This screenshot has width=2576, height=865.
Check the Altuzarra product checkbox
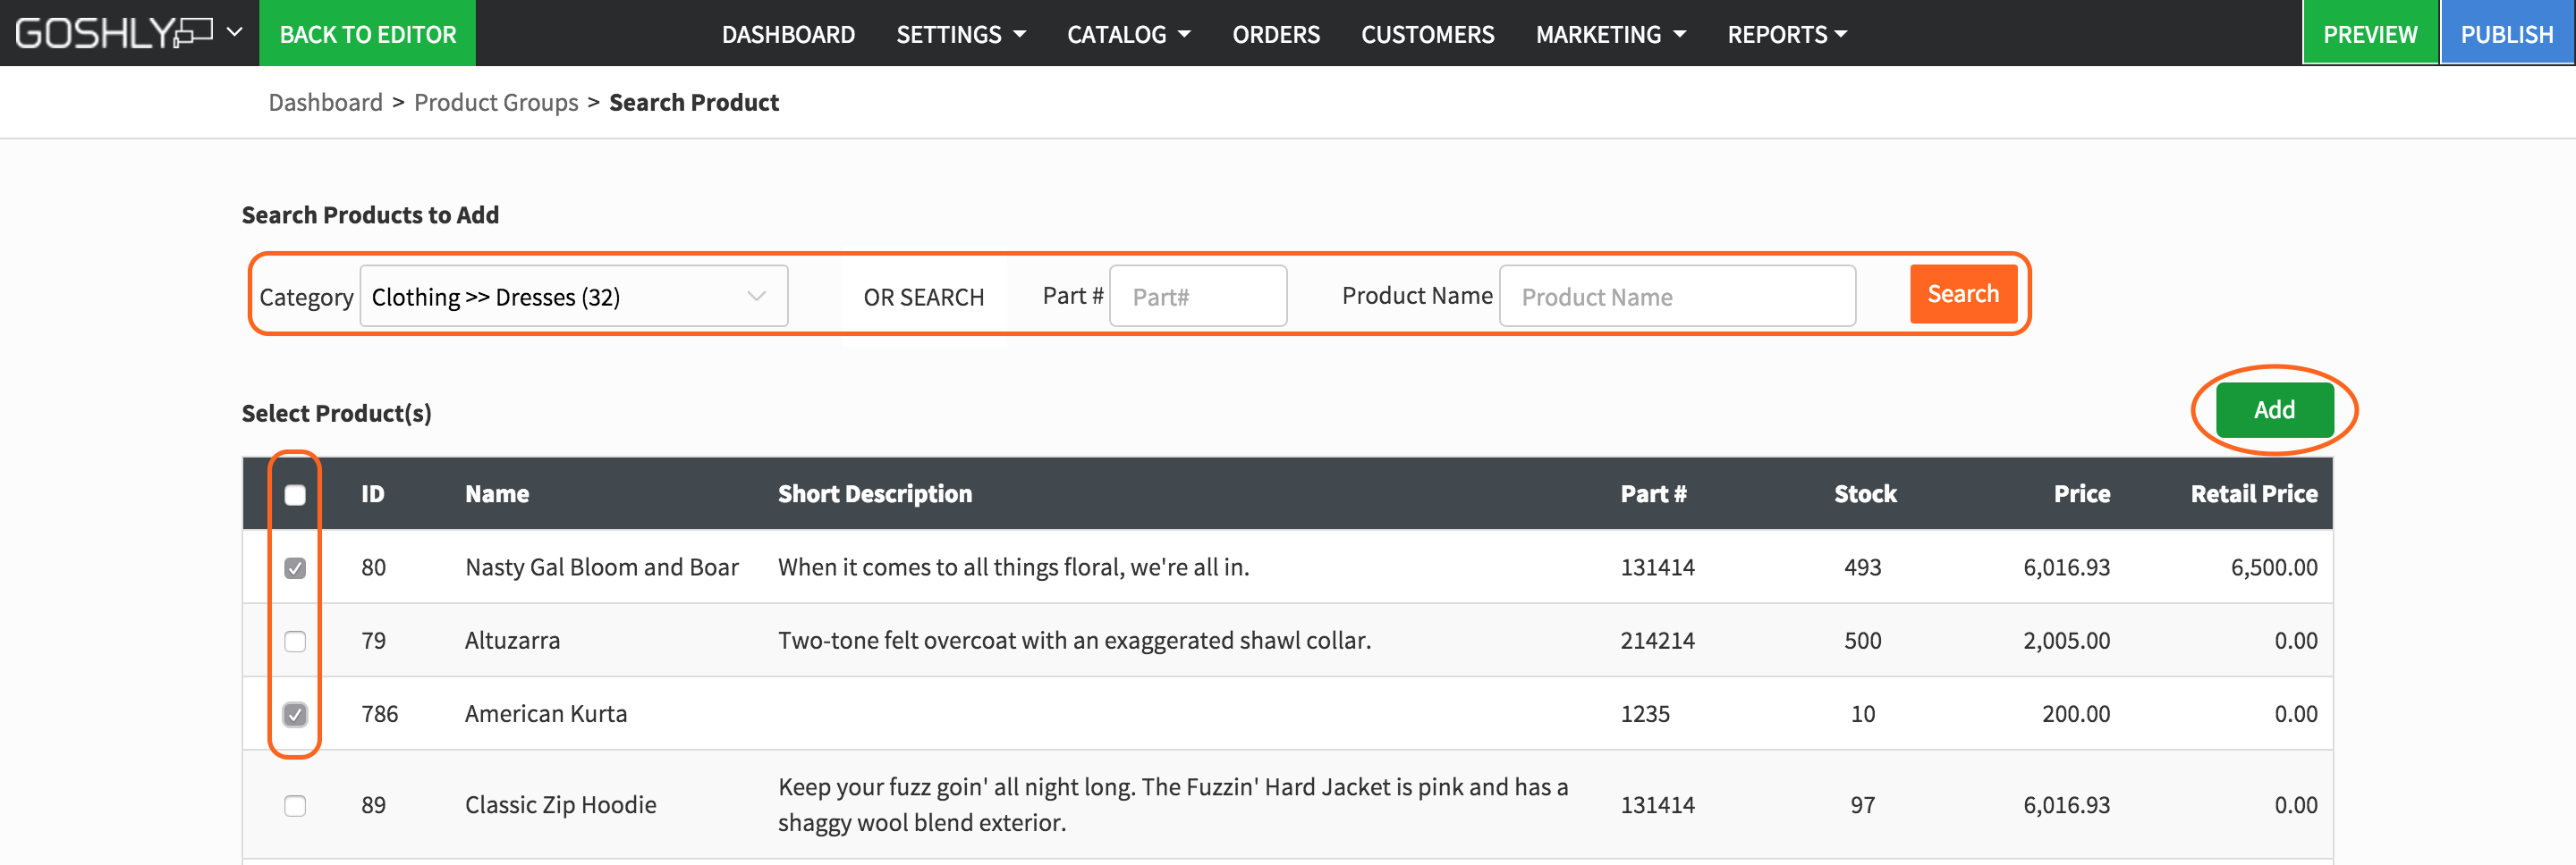(295, 642)
